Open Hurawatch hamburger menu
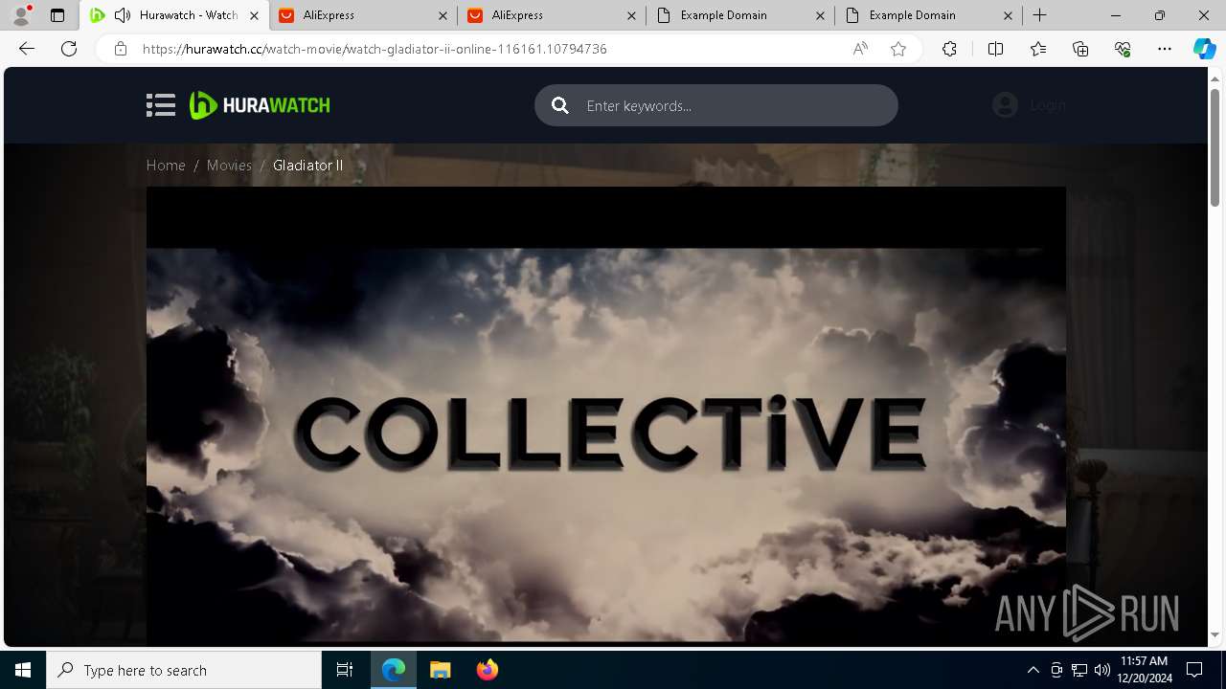This screenshot has height=689, width=1226. pyautogui.click(x=161, y=105)
